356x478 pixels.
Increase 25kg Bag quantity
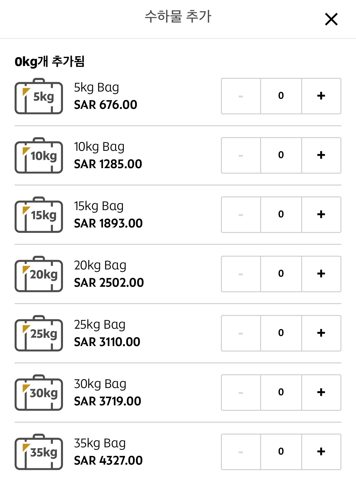click(x=321, y=333)
